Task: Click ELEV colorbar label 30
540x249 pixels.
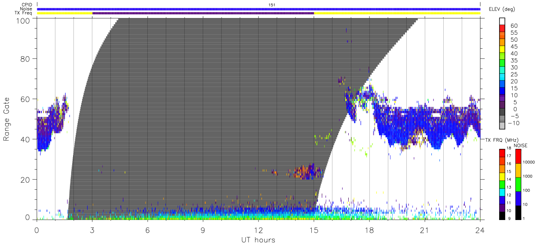Action: tap(514, 67)
